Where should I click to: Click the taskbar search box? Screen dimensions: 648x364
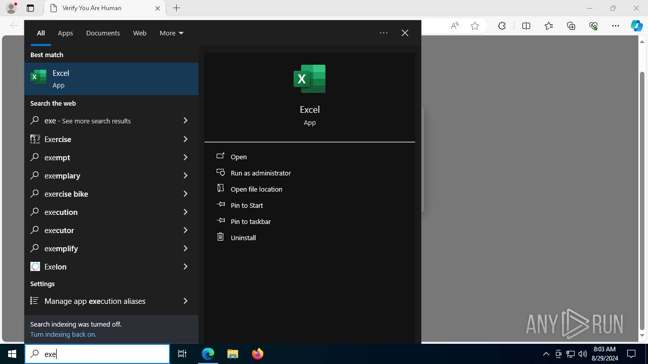tap(97, 354)
